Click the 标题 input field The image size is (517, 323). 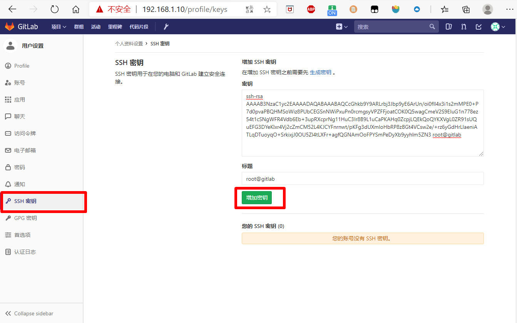tap(363, 178)
